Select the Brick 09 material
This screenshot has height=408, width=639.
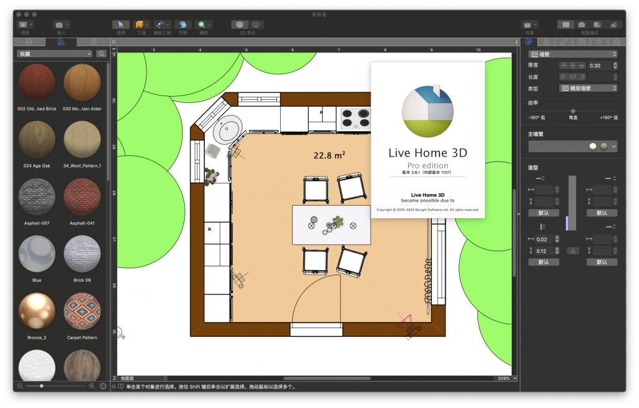pos(82,253)
